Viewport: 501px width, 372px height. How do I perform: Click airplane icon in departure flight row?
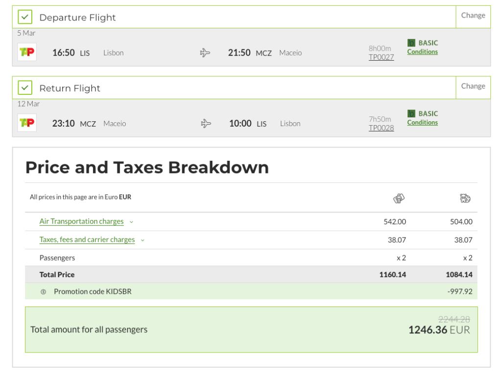(205, 53)
